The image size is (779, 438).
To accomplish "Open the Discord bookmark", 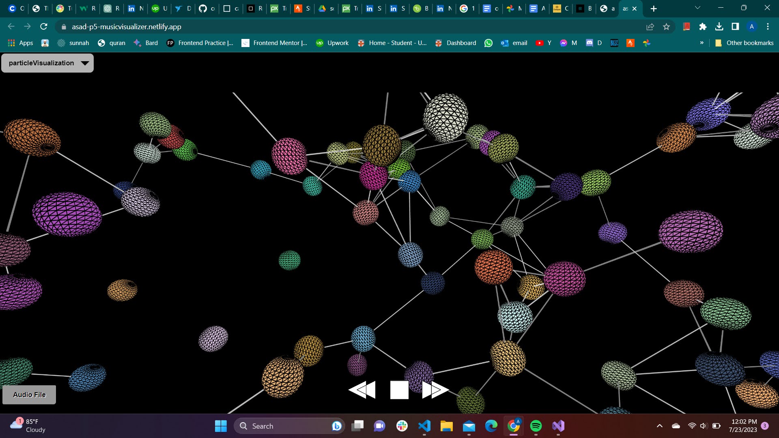I will pos(594,43).
